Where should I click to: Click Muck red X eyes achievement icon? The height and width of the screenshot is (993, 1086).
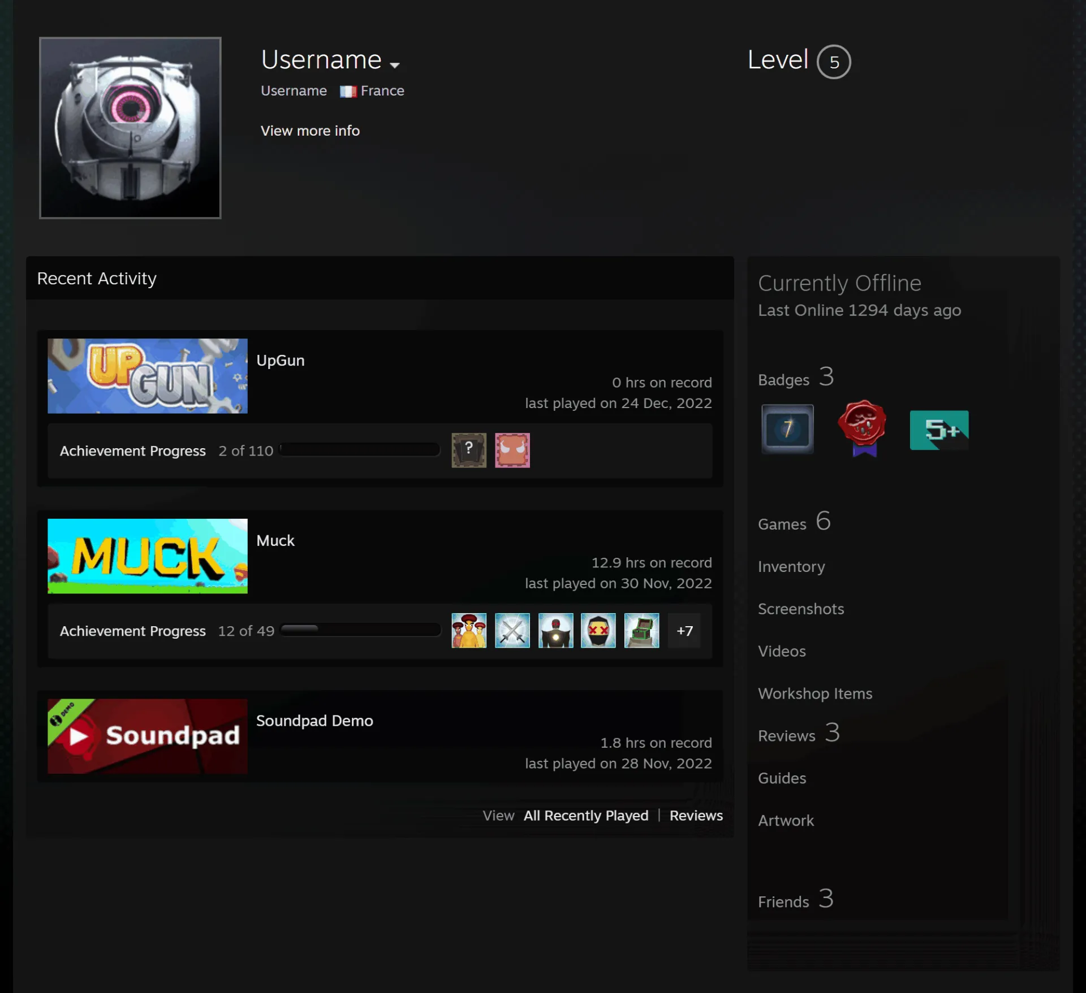point(598,631)
